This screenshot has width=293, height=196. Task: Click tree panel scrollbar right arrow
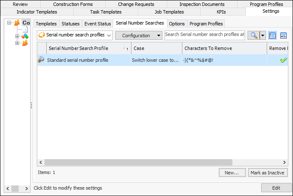click(x=27, y=188)
